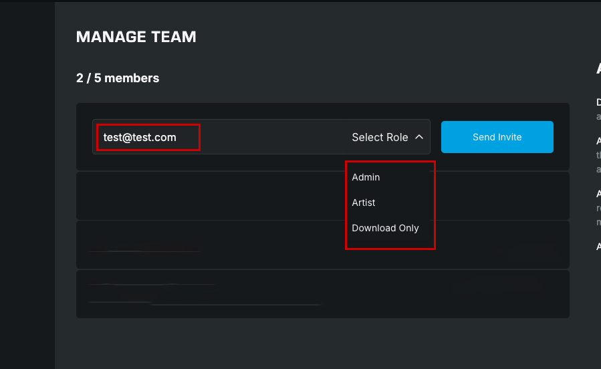
Task: Click the redacted second line in the last member row
Action: (x=205, y=304)
